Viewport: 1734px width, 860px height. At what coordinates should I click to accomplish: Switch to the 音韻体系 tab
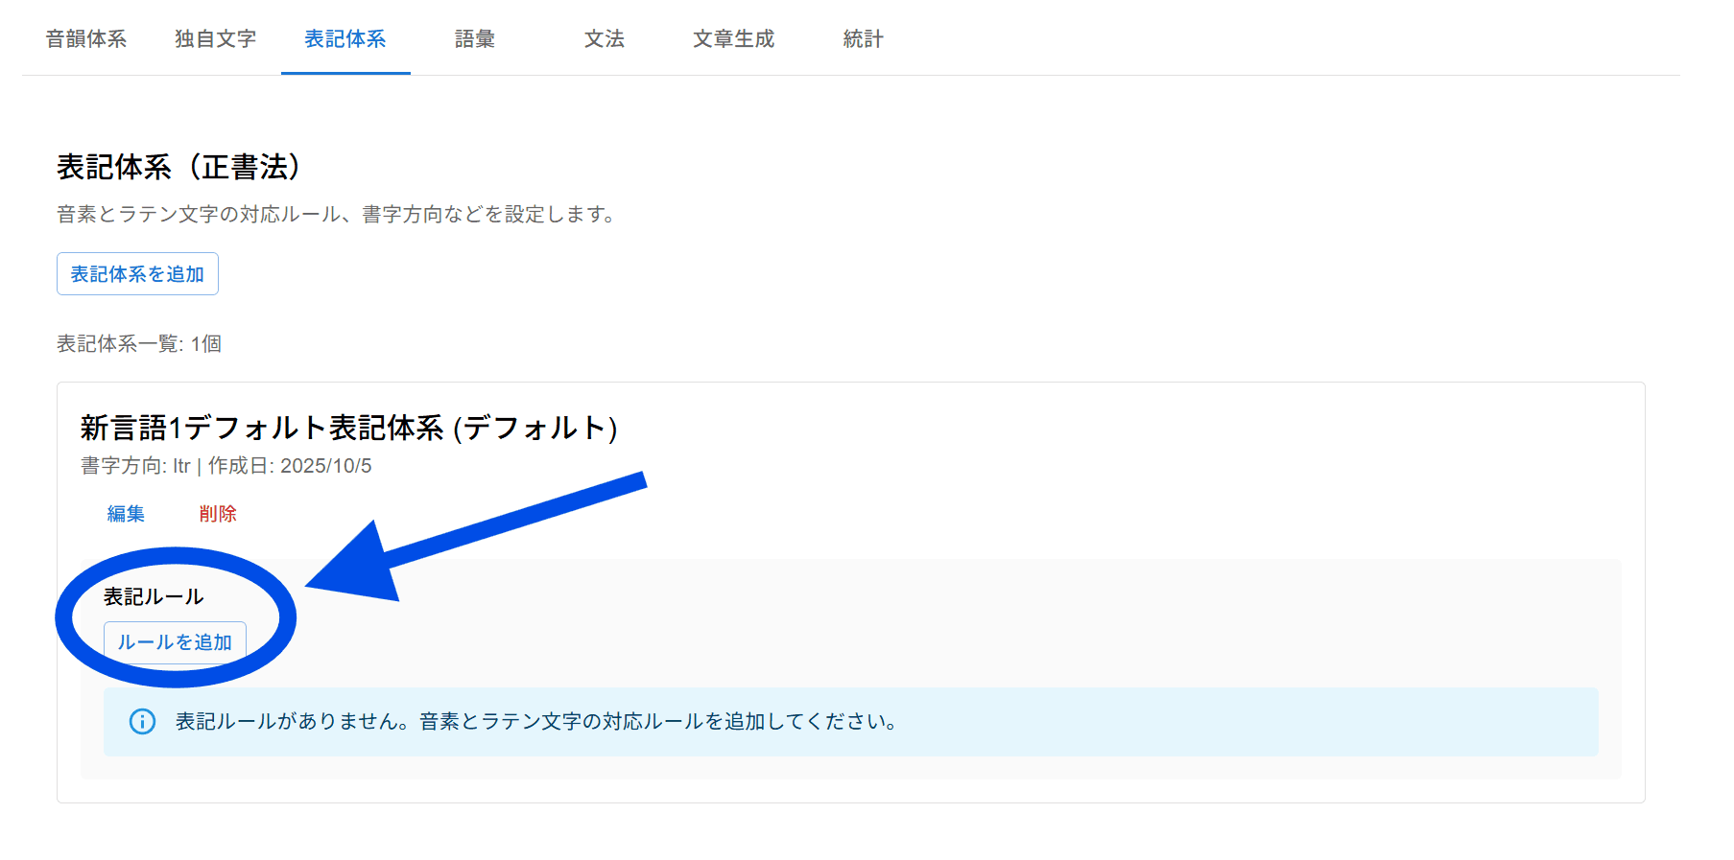86,39
